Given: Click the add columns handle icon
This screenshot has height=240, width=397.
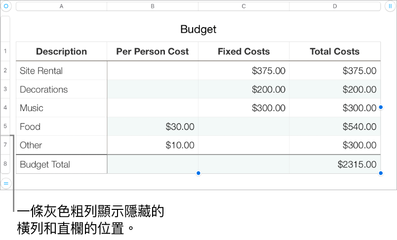Looking at the screenshot, I should pyautogui.click(x=390, y=6).
